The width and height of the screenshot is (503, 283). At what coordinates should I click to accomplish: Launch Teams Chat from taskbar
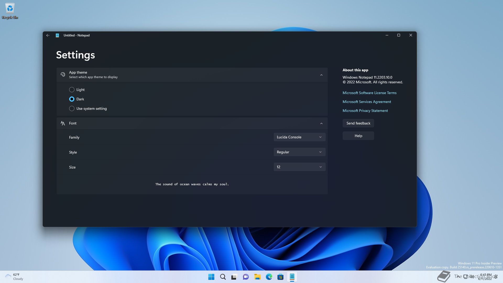[246, 277]
